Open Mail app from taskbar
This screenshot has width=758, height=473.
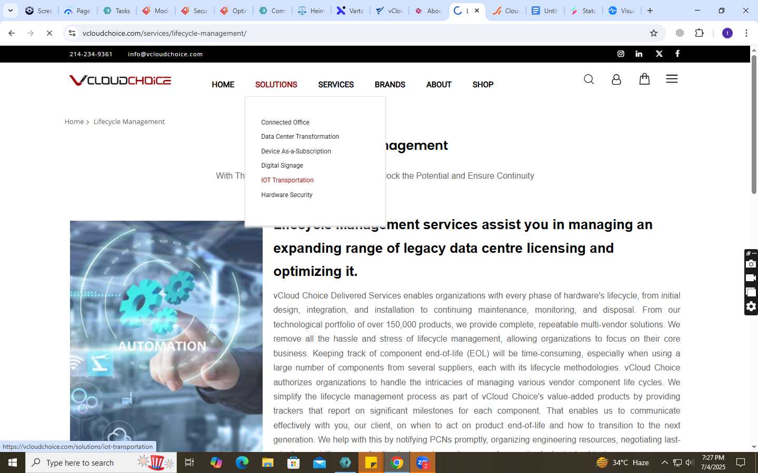(x=320, y=462)
